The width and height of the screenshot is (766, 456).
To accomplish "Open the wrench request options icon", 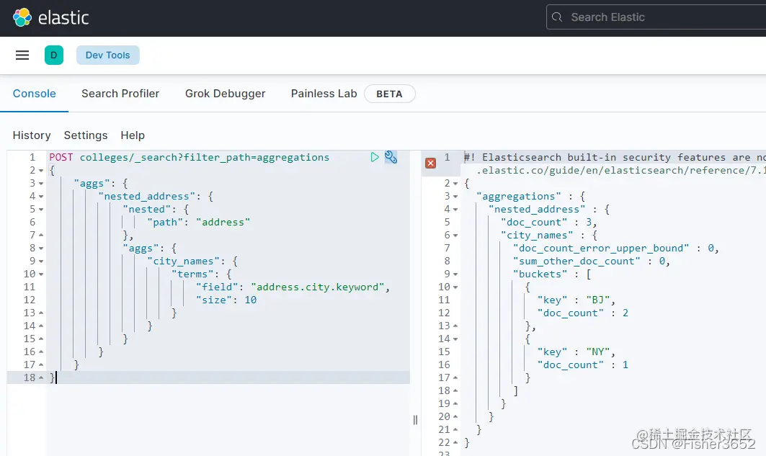I will (391, 157).
